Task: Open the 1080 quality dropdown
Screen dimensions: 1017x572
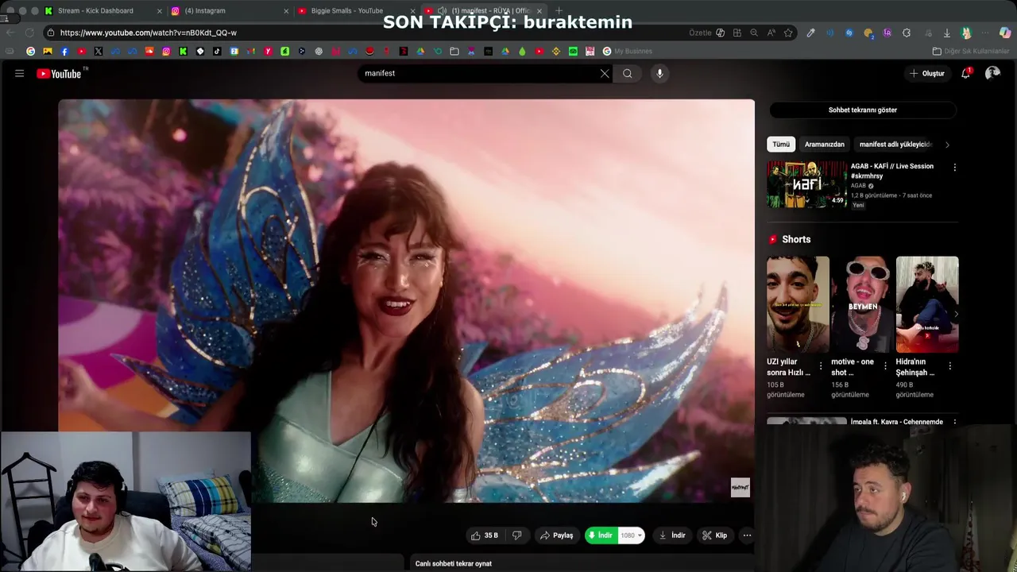Action: [631, 535]
